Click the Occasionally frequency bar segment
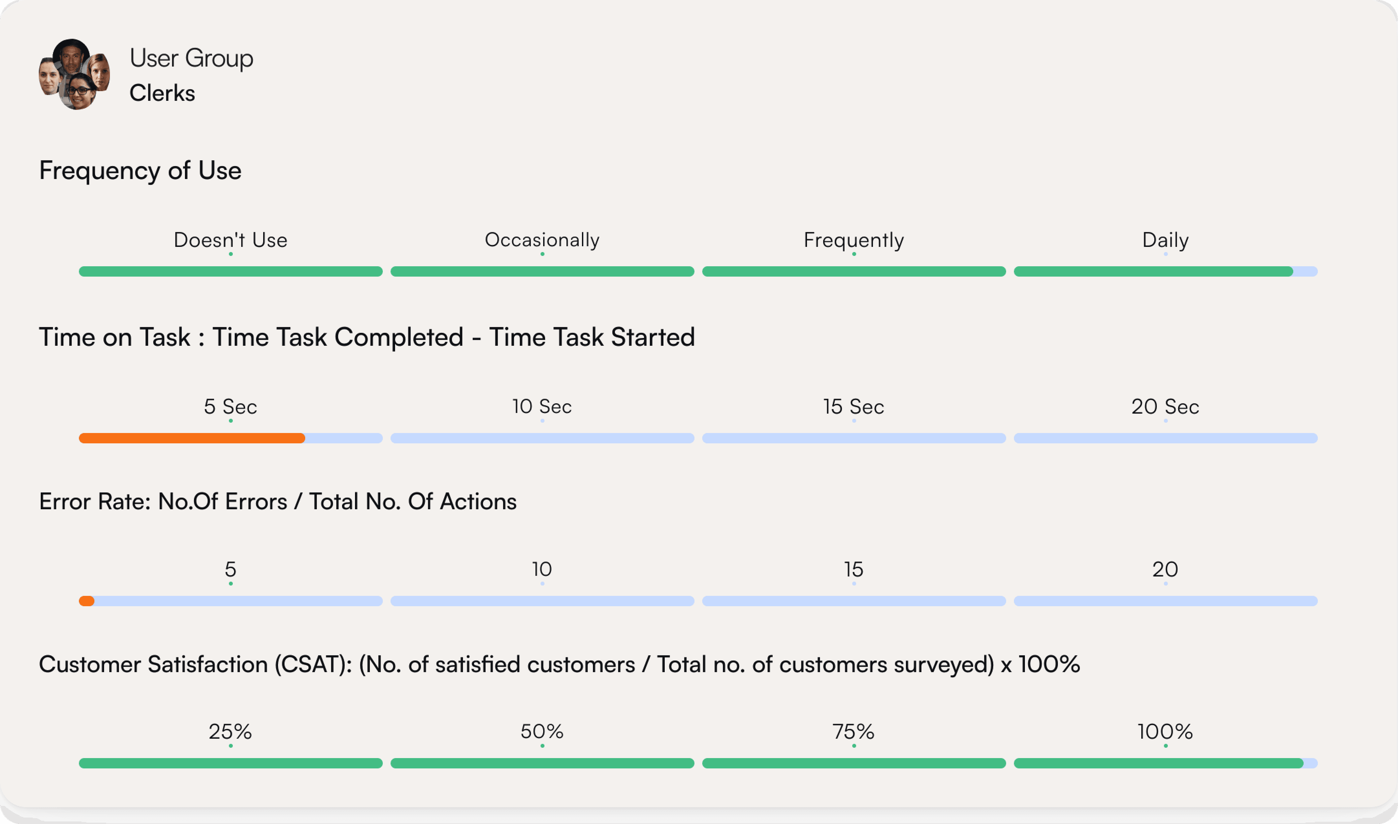 542,271
